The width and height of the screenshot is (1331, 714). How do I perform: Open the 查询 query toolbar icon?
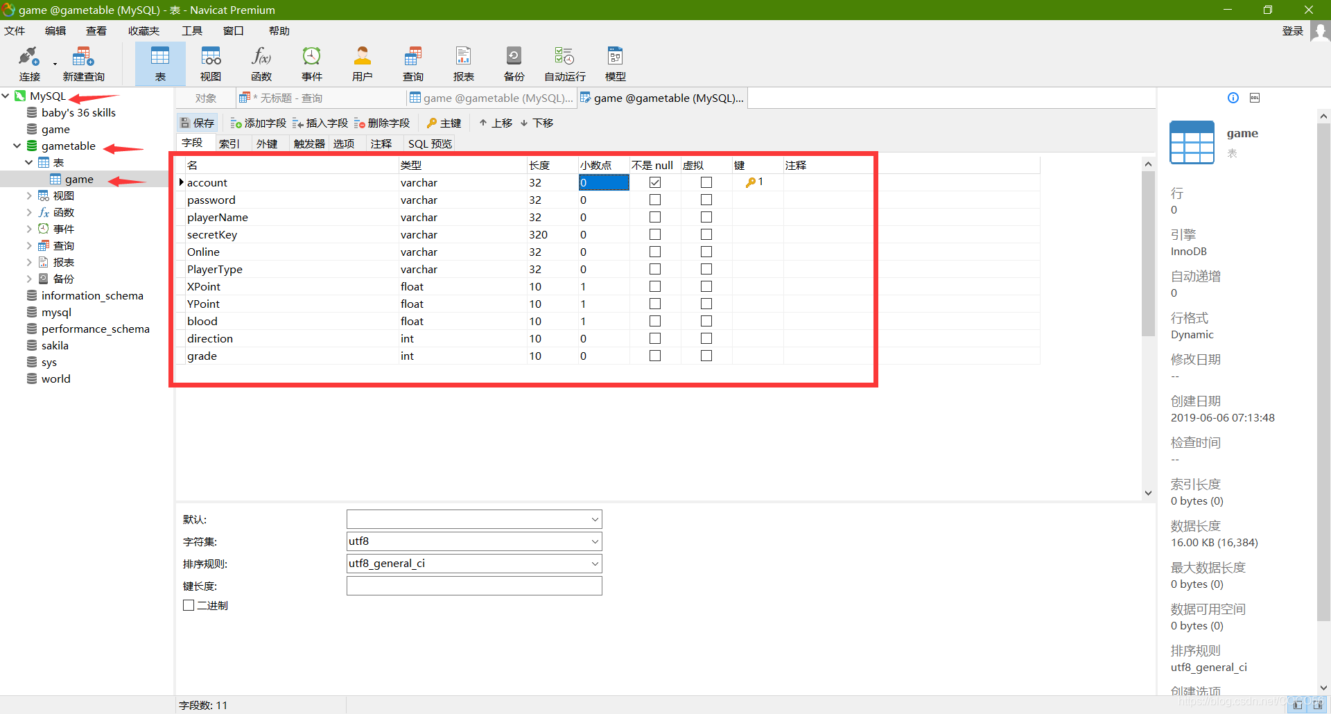[413, 64]
